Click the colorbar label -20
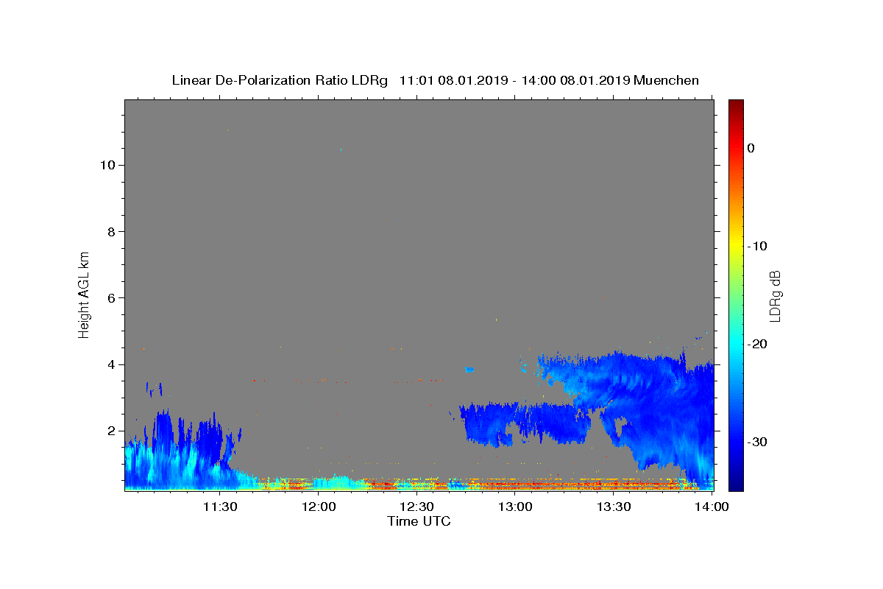The image size is (883, 589). coord(758,344)
